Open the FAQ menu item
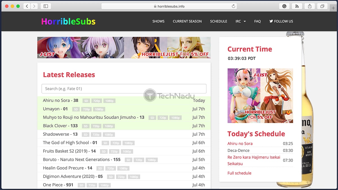Viewport: 338px width, 190px height. pyautogui.click(x=257, y=21)
